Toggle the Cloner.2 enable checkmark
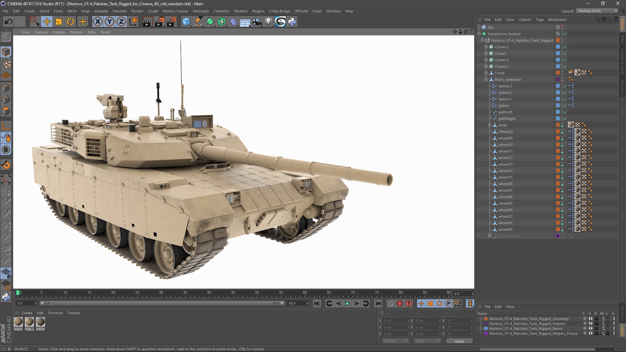The width and height of the screenshot is (626, 352). coord(565,47)
